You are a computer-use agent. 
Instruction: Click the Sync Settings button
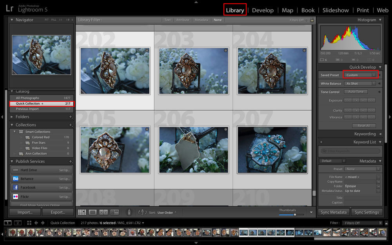click(x=367, y=212)
